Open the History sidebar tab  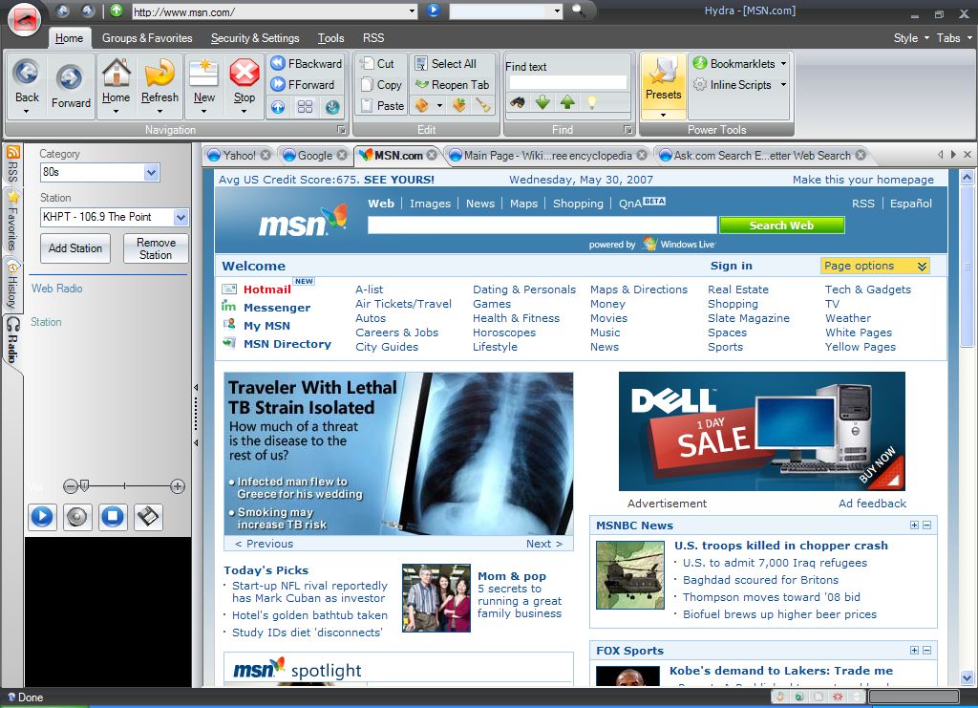12,285
